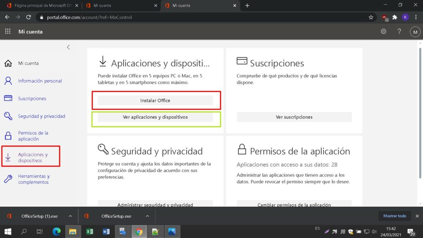Switch to the Página principal de Microsoft Office tab
The height and width of the screenshot is (238, 423).
click(x=40, y=5)
